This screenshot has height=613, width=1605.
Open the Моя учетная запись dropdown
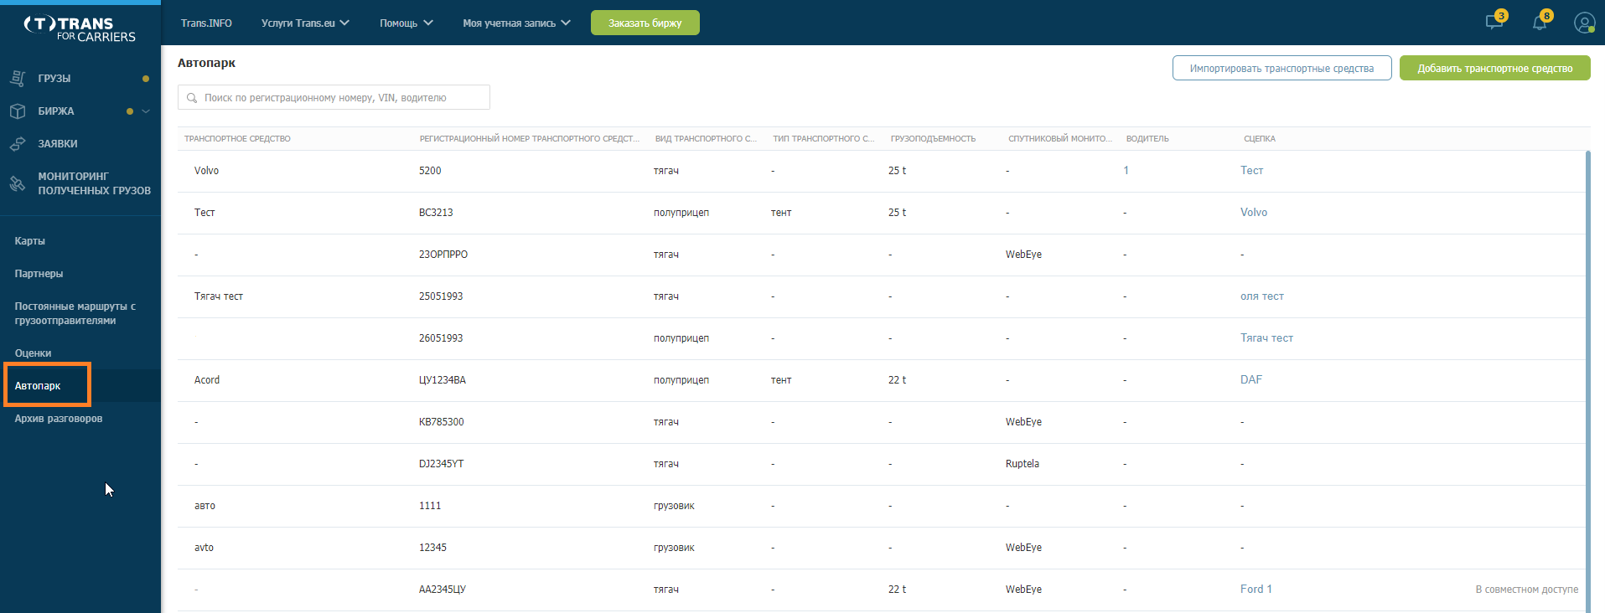click(x=516, y=23)
